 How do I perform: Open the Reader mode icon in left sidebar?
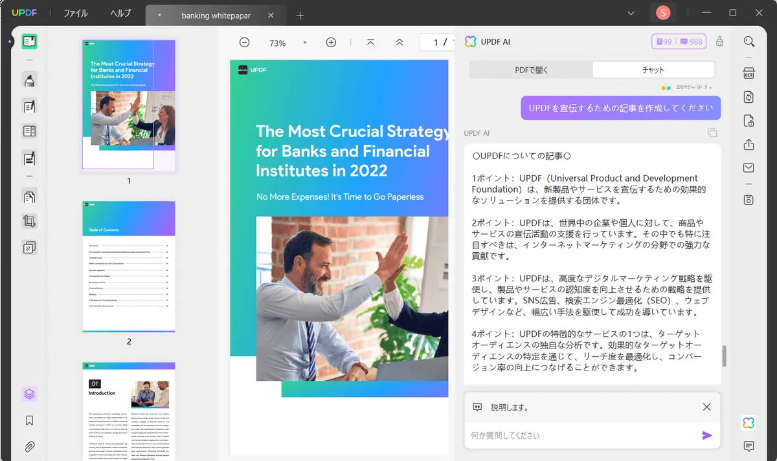[x=29, y=41]
